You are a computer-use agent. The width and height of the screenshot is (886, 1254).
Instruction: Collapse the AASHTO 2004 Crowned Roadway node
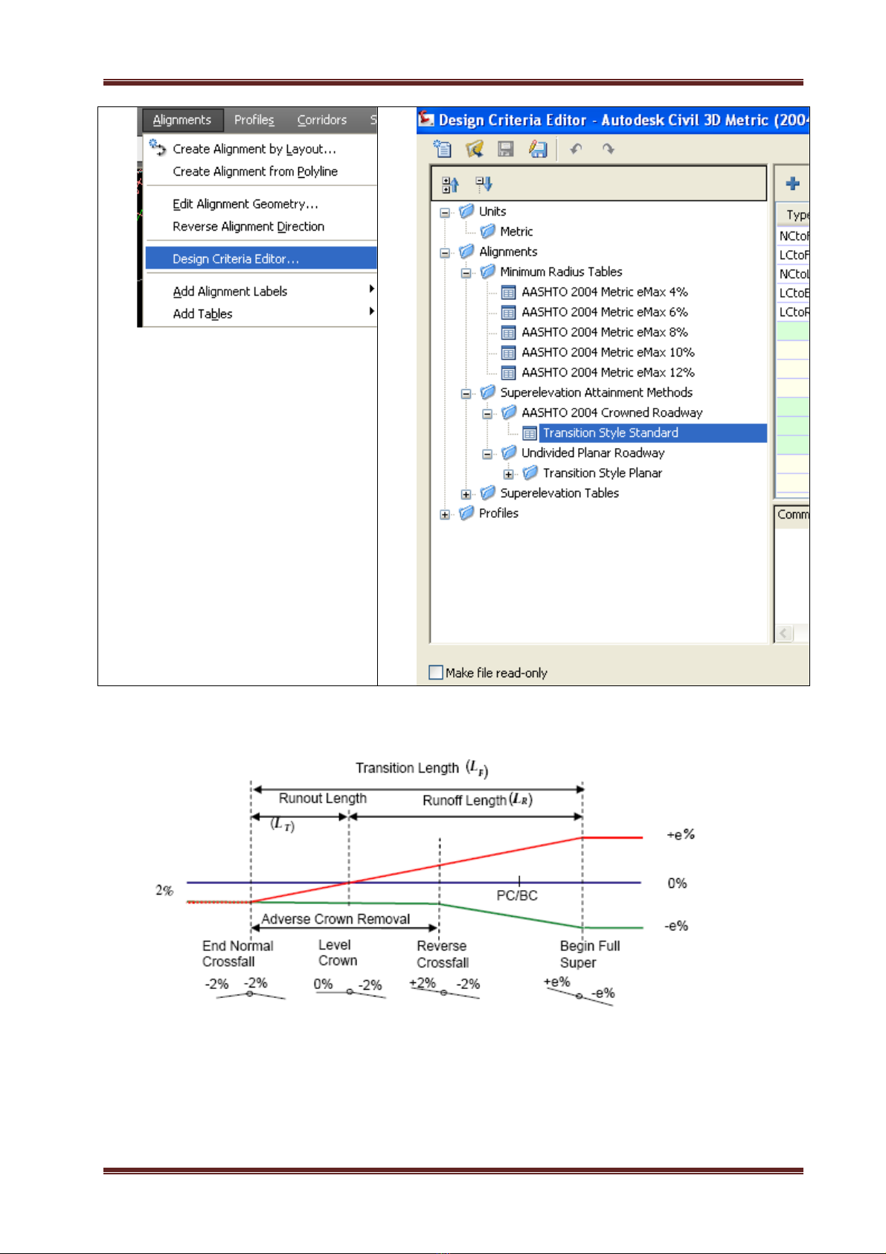[x=487, y=413]
